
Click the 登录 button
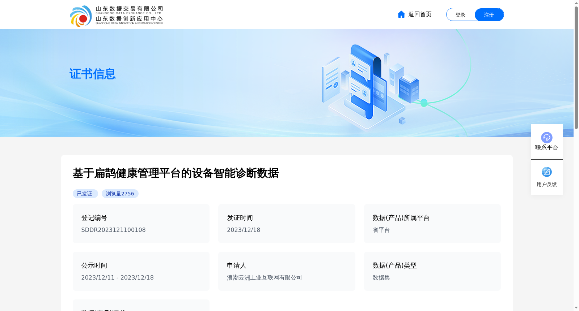coord(460,15)
